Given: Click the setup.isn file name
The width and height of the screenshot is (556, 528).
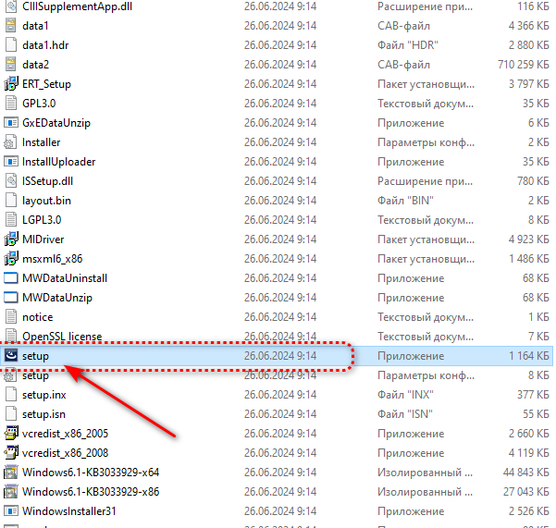Looking at the screenshot, I should pos(43,414).
